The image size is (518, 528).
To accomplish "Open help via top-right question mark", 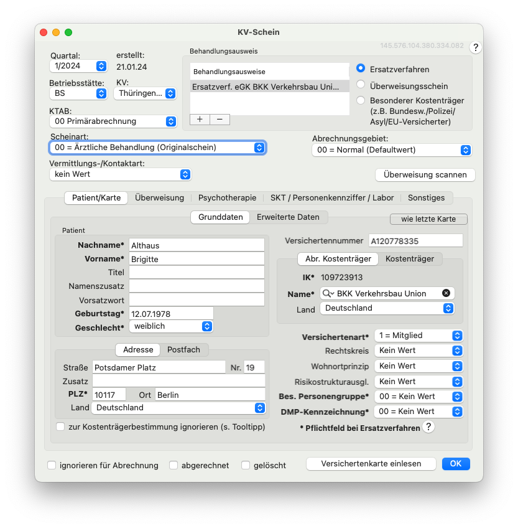I will point(475,47).
